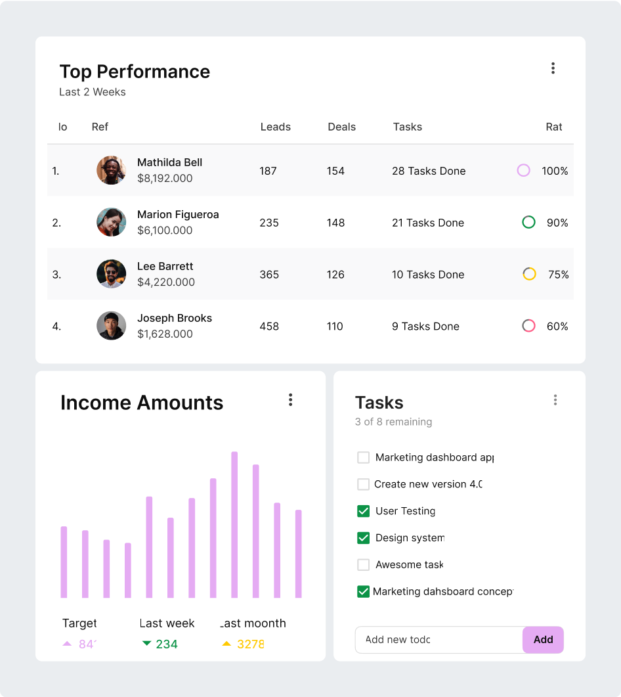Sort table by Leads column header

275,127
